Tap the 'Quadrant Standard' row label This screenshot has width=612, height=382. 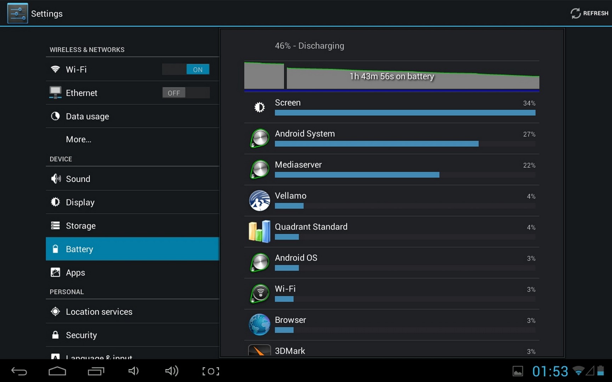click(311, 227)
